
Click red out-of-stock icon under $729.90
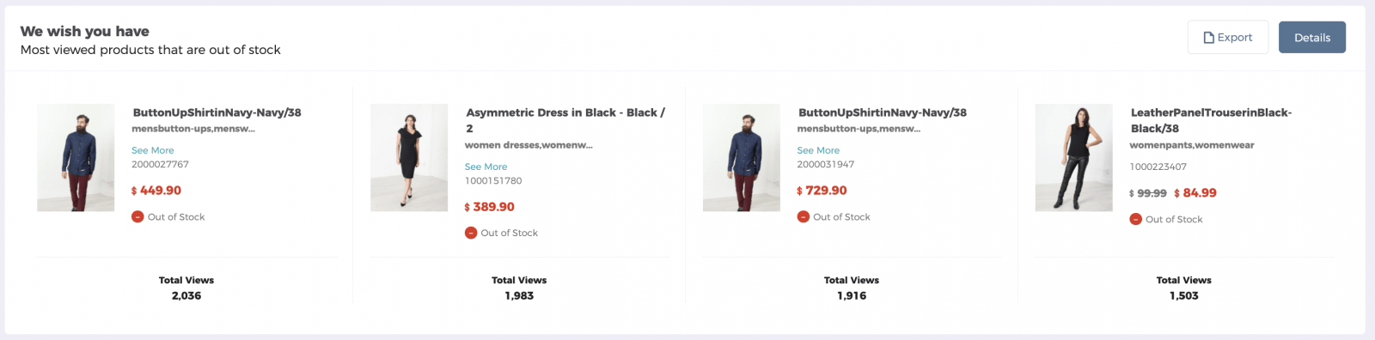point(804,217)
